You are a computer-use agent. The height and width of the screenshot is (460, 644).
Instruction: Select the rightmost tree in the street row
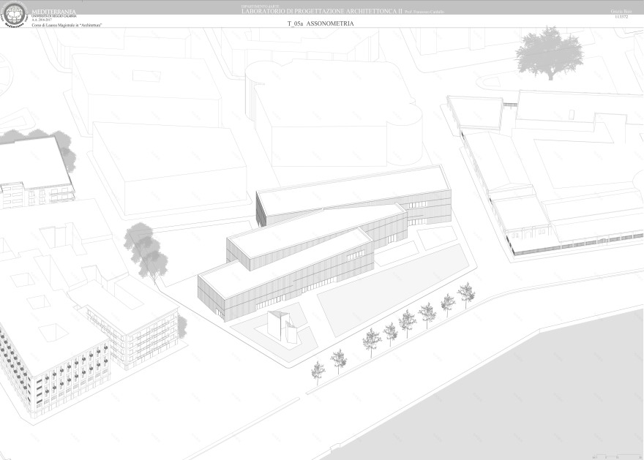tap(466, 293)
